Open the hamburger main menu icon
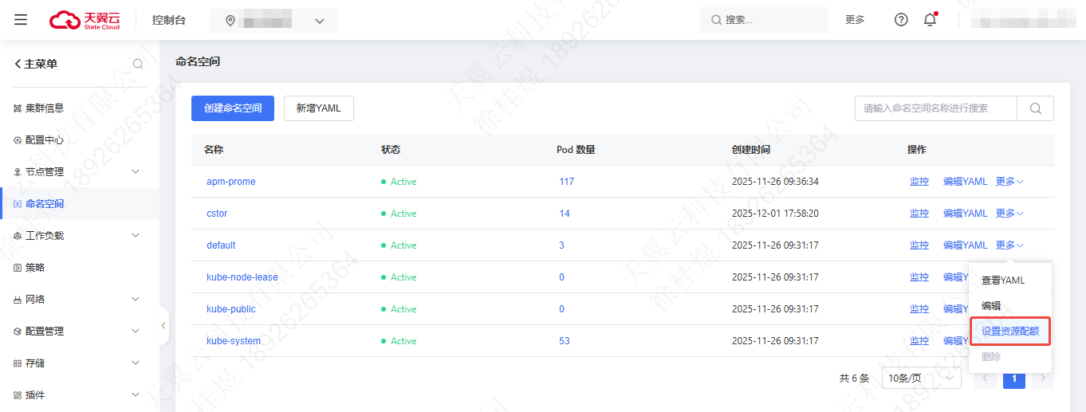Viewport: 1086px width, 412px height. [21, 20]
